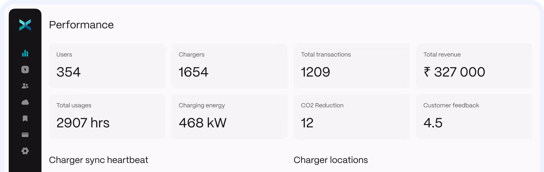Image resolution: width=544 pixels, height=172 pixels.
Task: Open the settings gear in the sidebar
Action: click(25, 151)
